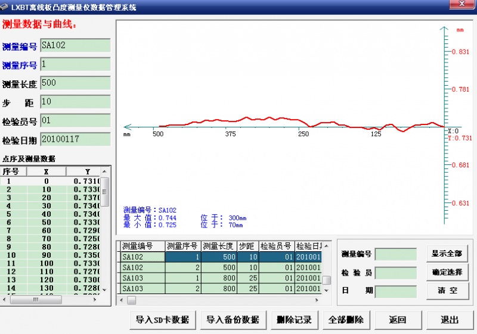
Task: Select point row 5 with X 40
Action: point(50,214)
